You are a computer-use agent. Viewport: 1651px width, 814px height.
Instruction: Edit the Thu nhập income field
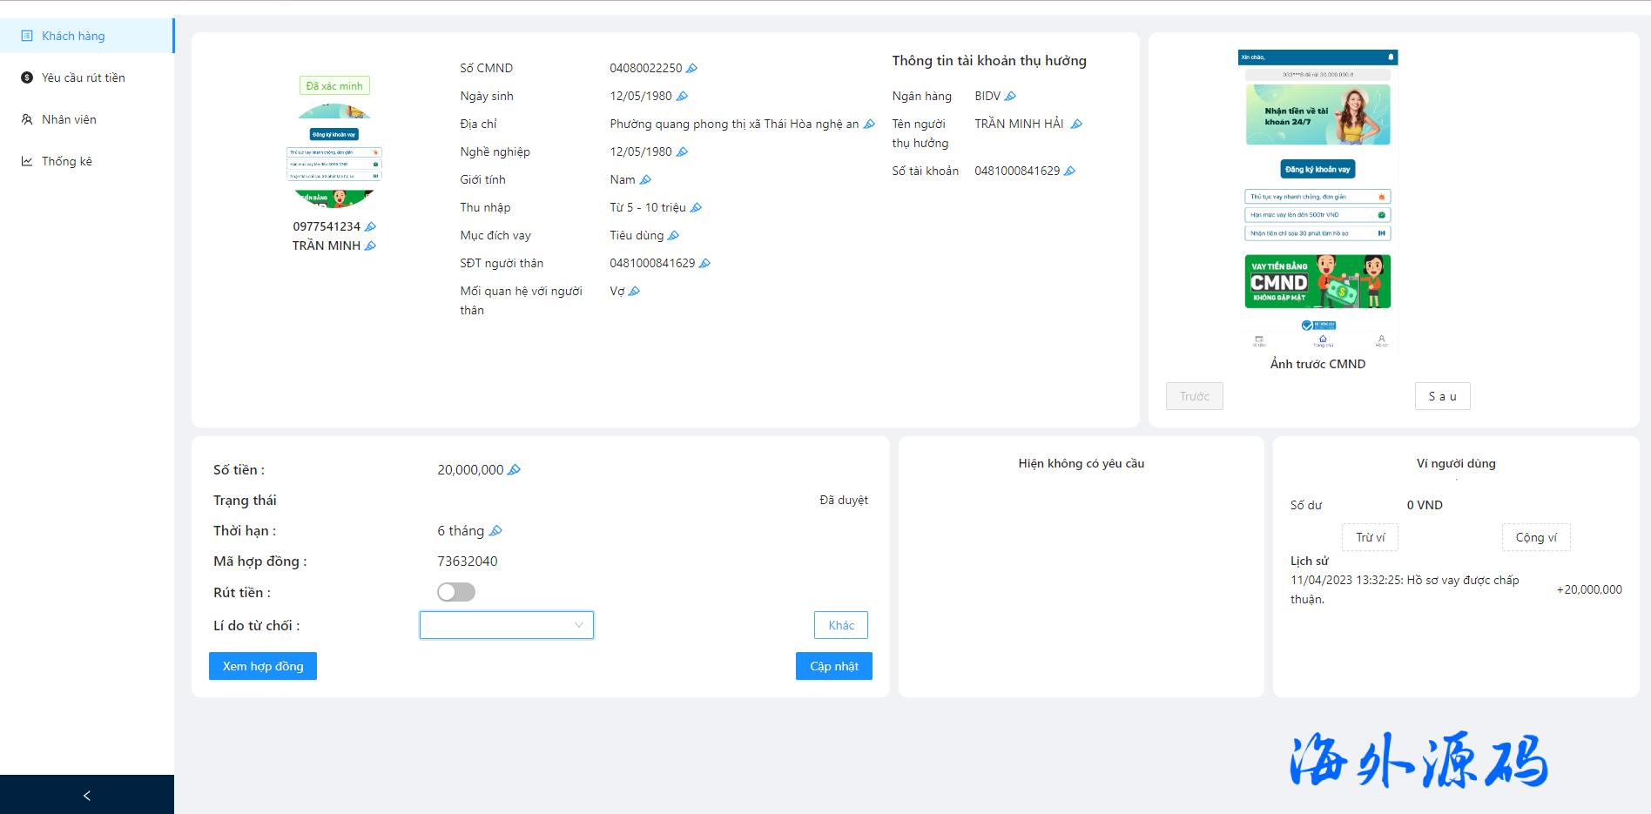pos(696,208)
